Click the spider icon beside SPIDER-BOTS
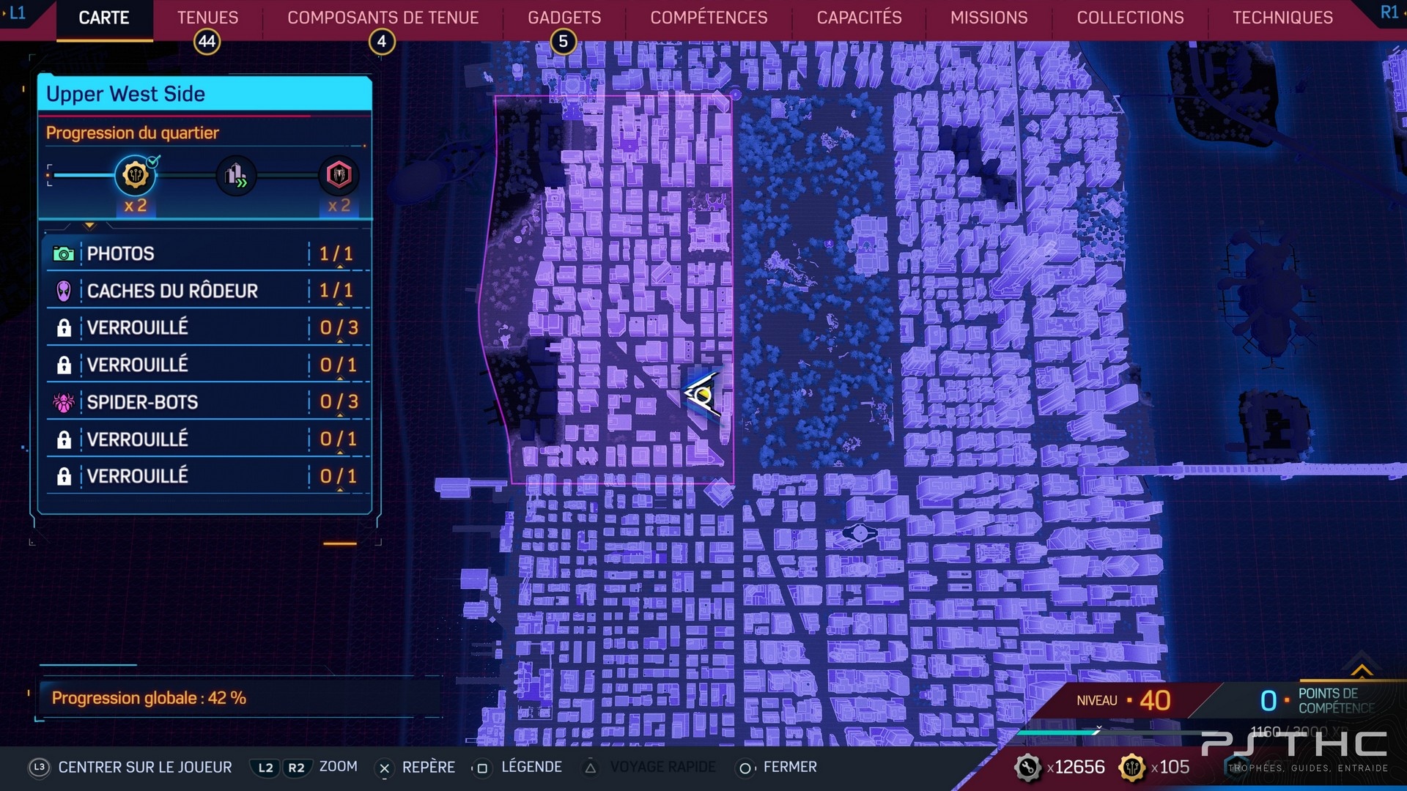The image size is (1407, 791). pos(64,402)
